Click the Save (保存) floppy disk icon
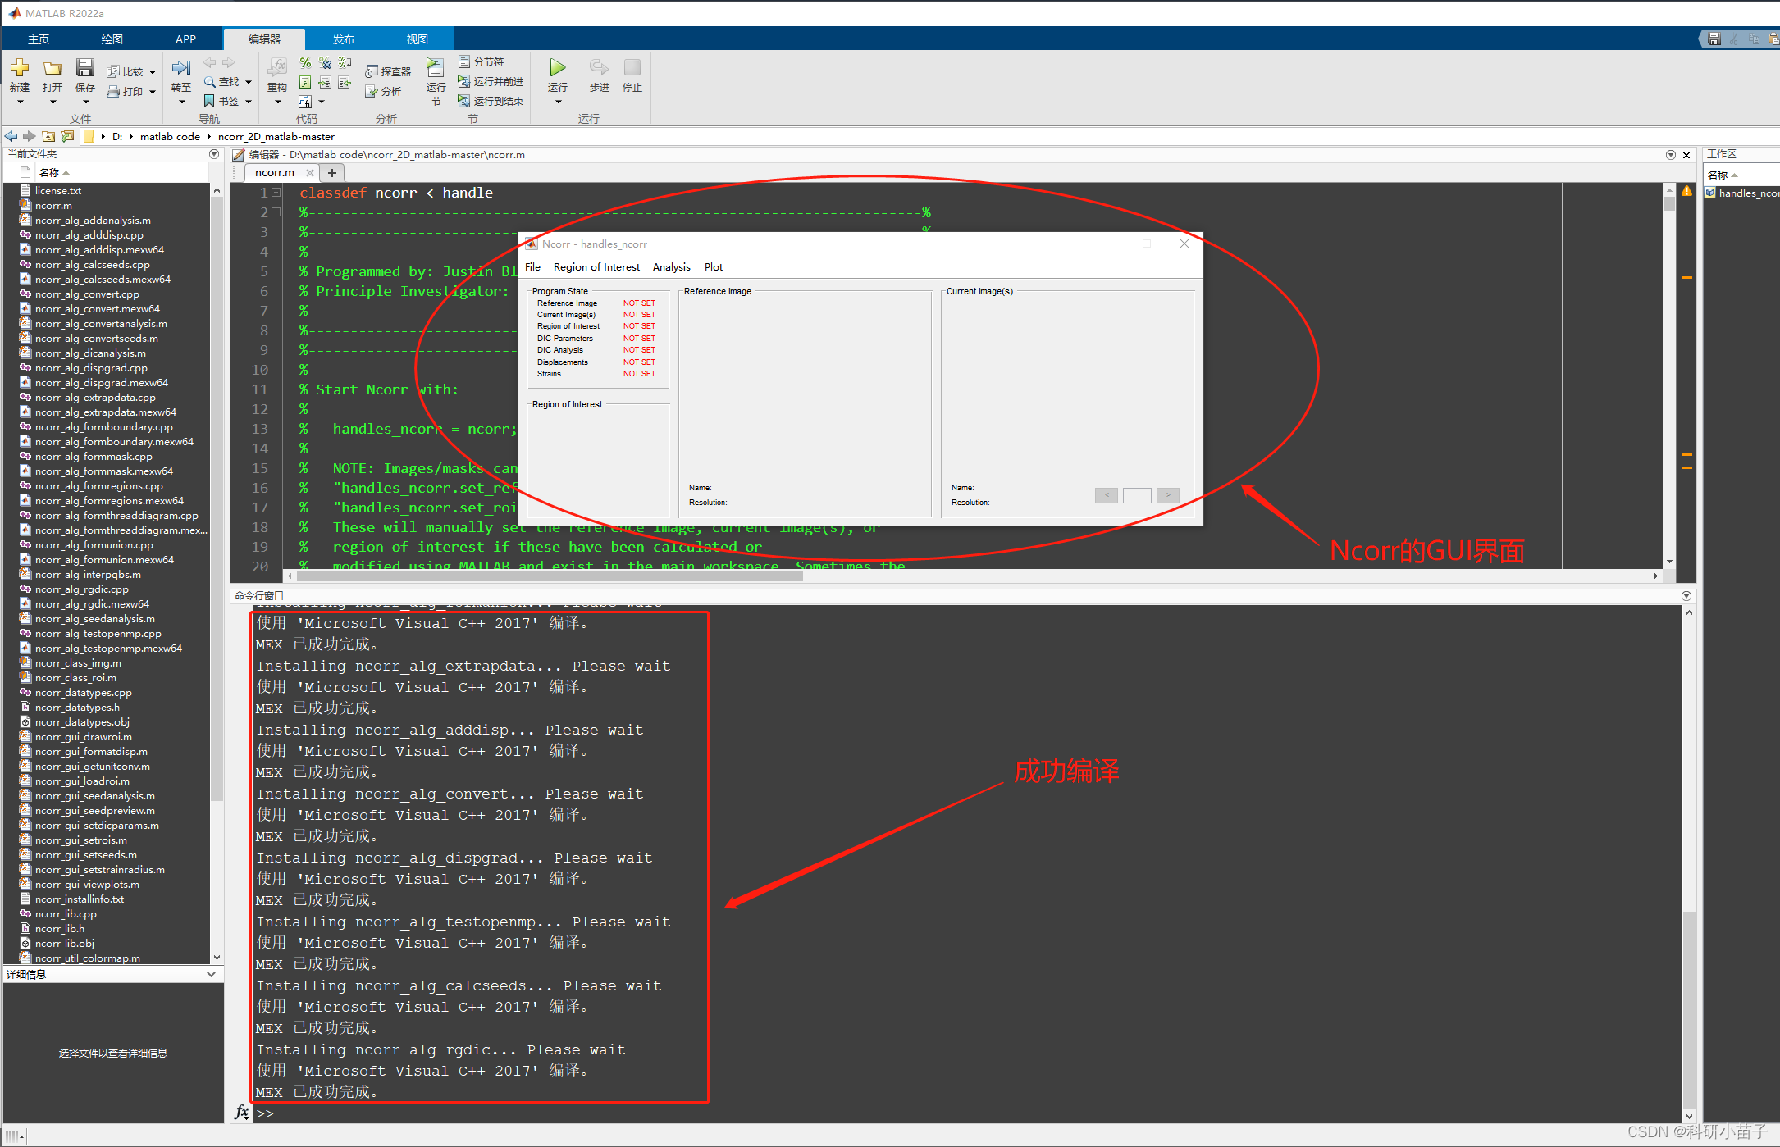1780x1147 pixels. (x=84, y=68)
